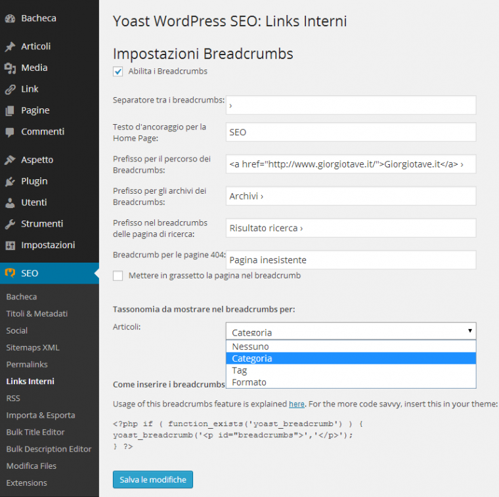Open Modifica Files page
This screenshot has height=497, width=499.
[x=32, y=466]
